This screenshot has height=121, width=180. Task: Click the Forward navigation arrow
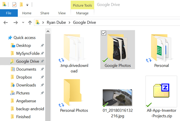[16, 23]
